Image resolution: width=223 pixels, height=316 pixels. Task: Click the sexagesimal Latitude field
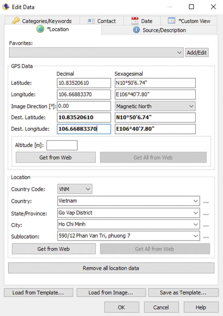(155, 83)
